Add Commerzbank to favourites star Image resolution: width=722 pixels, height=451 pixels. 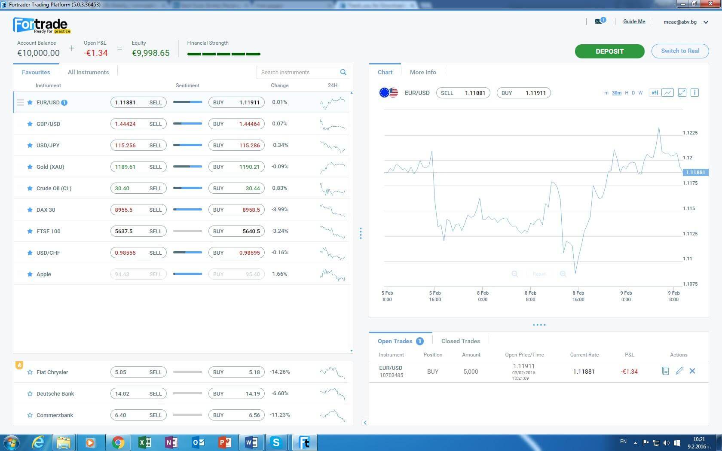click(30, 415)
